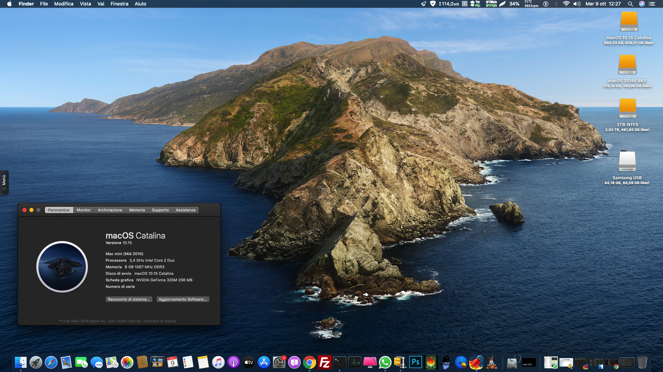Open Notes from the dock
663x372 pixels.
coord(203,362)
